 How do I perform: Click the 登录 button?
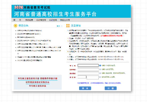(85, 88)
